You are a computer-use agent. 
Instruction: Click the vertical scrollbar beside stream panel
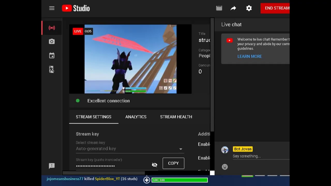point(212,75)
